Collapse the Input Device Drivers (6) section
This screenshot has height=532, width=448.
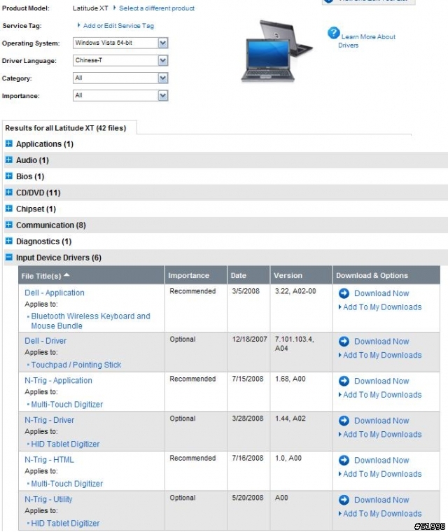pyautogui.click(x=9, y=258)
